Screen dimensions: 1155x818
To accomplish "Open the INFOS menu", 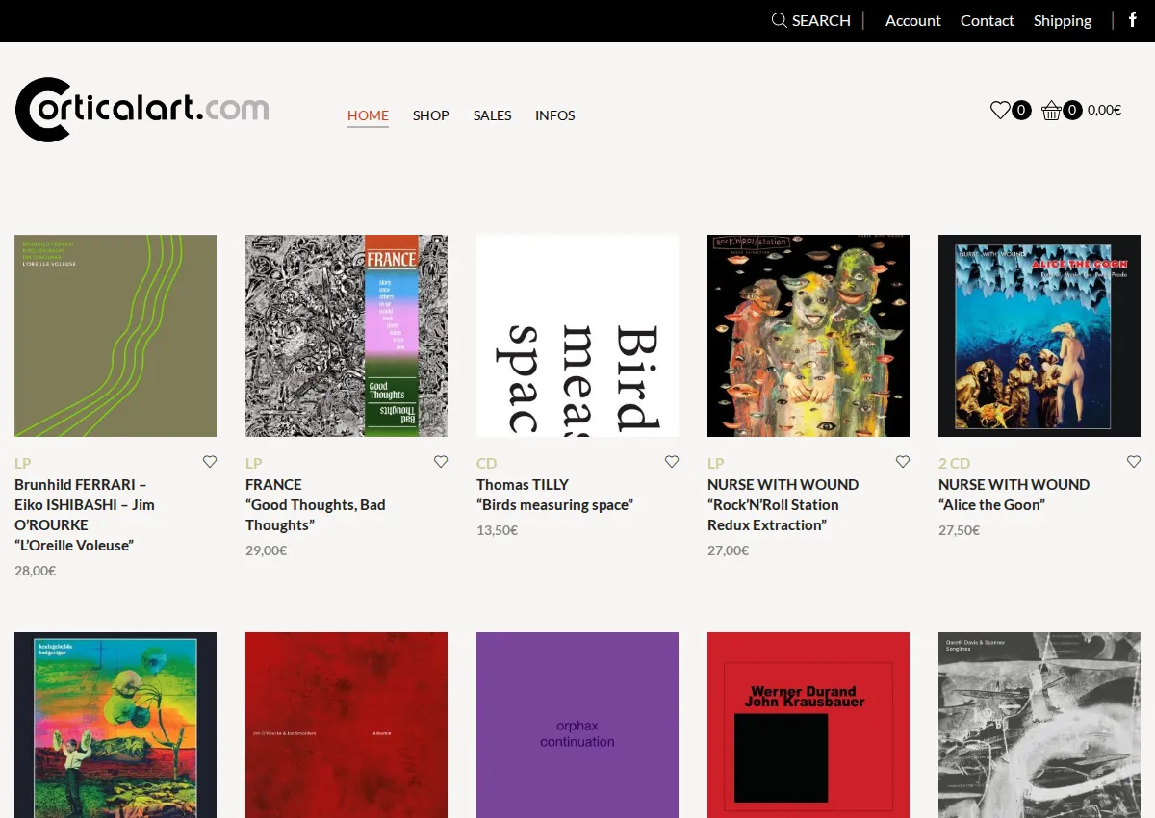I will point(555,115).
